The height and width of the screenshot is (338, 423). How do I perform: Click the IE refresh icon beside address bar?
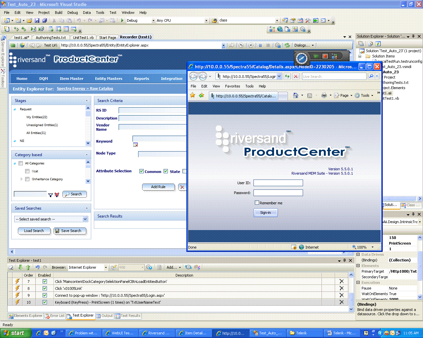(287, 76)
